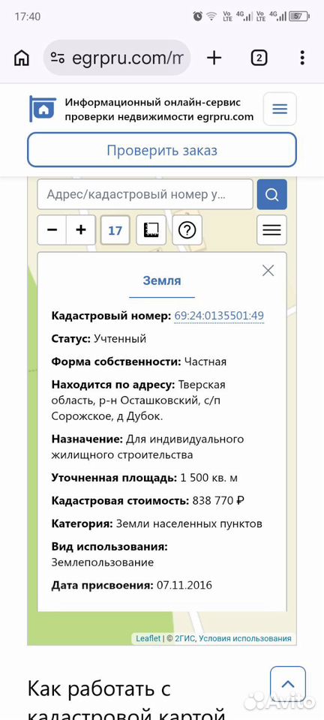The image size is (324, 720).
Task: Focus the address or cadastral number search field
Action: pyautogui.click(x=145, y=194)
